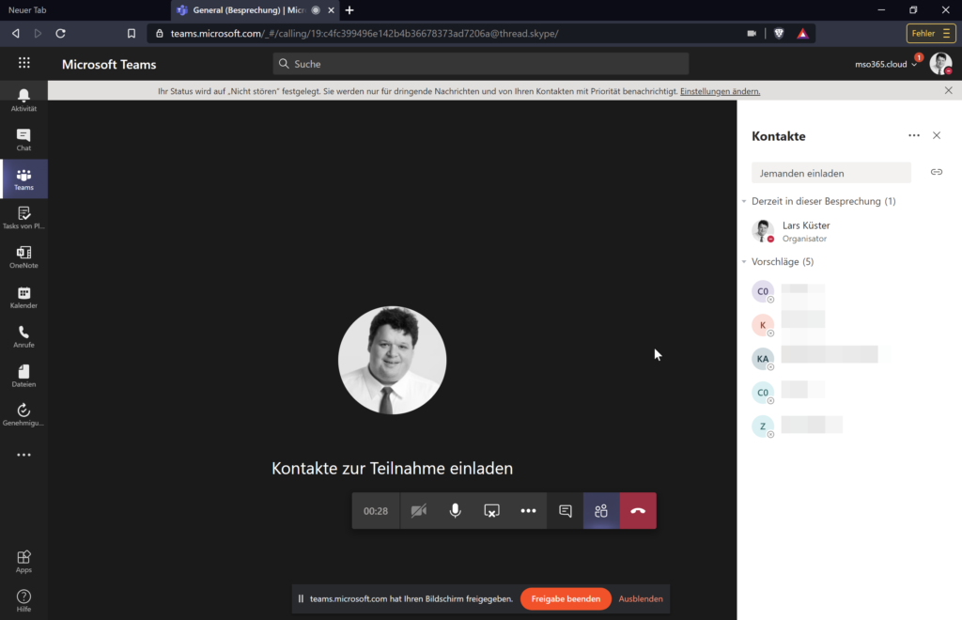The height and width of the screenshot is (620, 962).
Task: Switch to Neuer Tab browser tab
Action: [85, 9]
